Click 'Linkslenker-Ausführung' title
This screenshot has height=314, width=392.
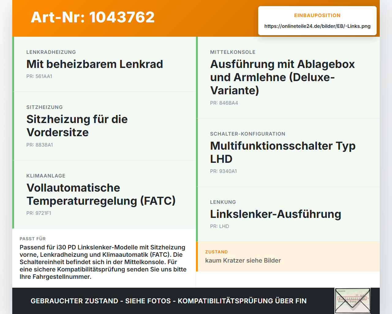pyautogui.click(x=276, y=214)
